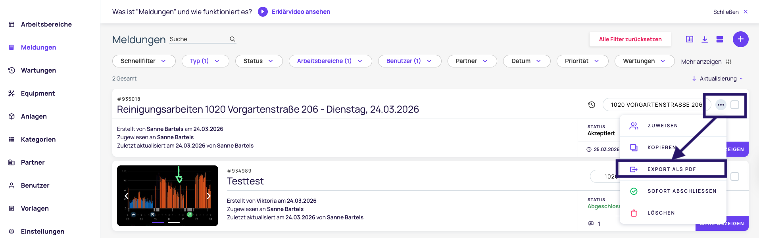The height and width of the screenshot is (238, 759).
Task: Select Zuweisen in the context menu
Action: coord(663,126)
